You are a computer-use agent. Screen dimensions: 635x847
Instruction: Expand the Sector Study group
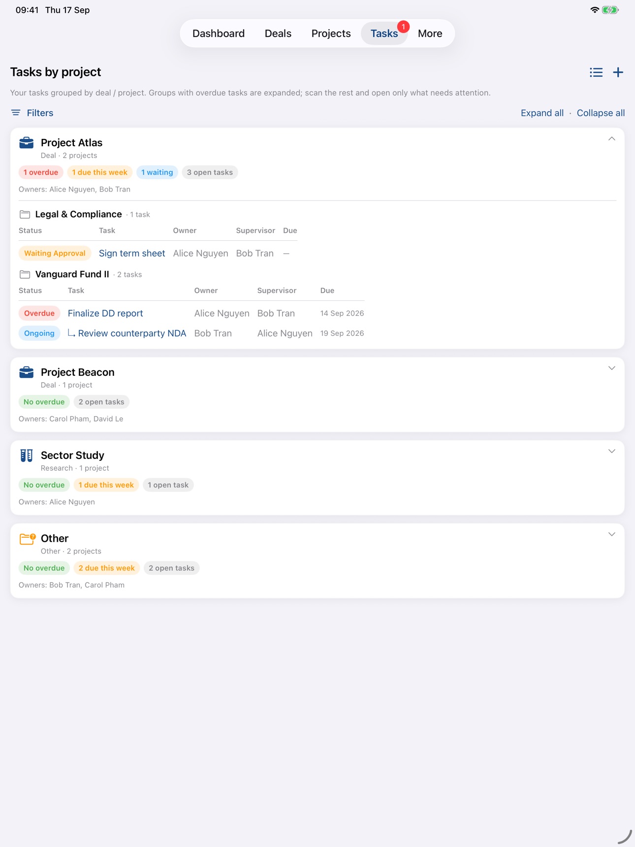coord(612,452)
